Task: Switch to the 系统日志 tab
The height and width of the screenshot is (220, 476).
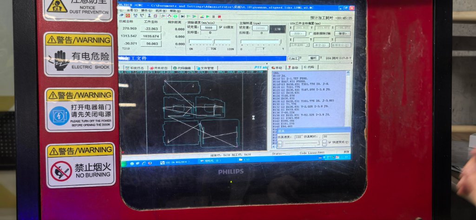Action: click(134, 68)
